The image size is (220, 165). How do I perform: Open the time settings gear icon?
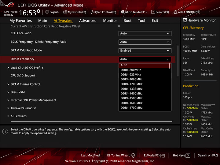[x=38, y=11]
